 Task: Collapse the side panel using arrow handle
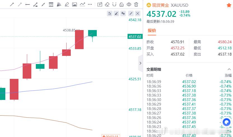(x=140, y=63)
